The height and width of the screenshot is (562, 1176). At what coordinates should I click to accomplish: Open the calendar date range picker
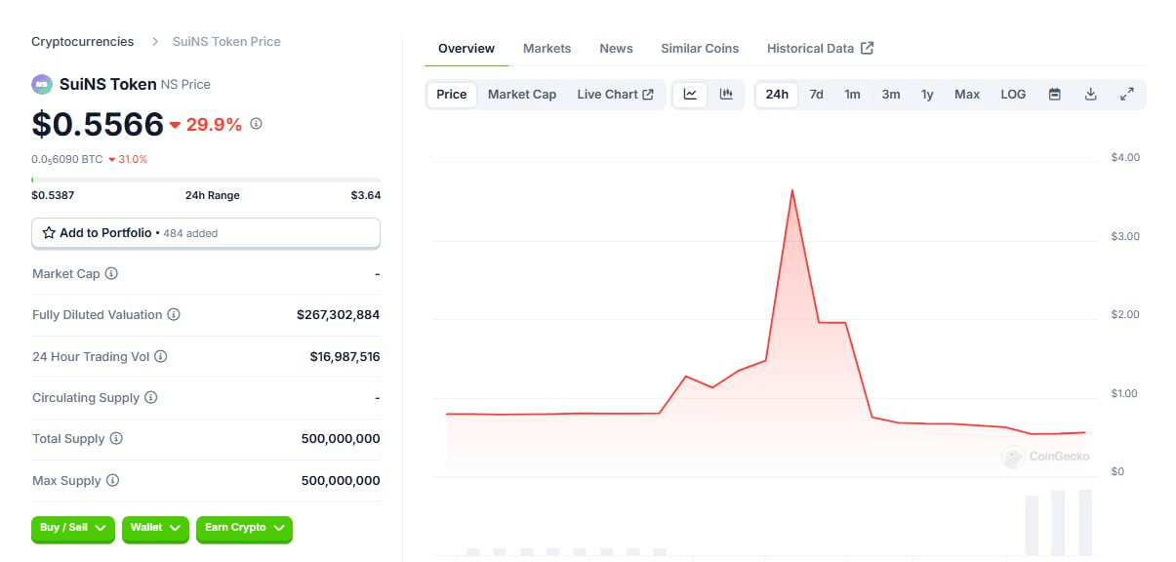1055,95
